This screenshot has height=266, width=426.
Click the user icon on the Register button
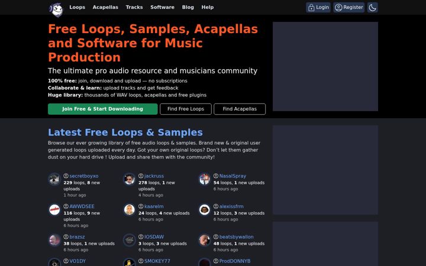338,7
